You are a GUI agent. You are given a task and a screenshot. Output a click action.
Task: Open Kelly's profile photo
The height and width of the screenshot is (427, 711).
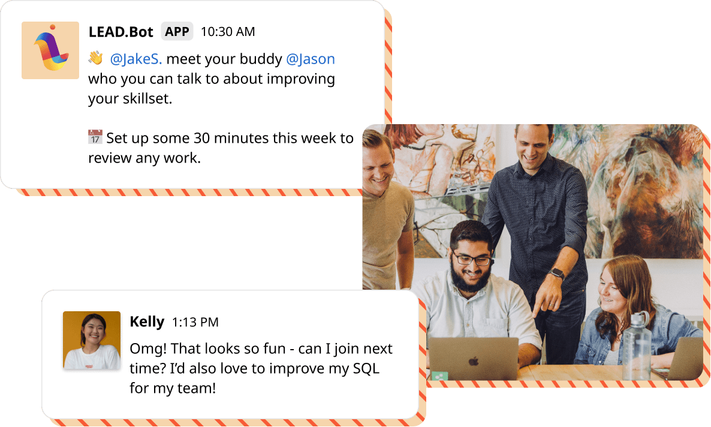point(92,340)
